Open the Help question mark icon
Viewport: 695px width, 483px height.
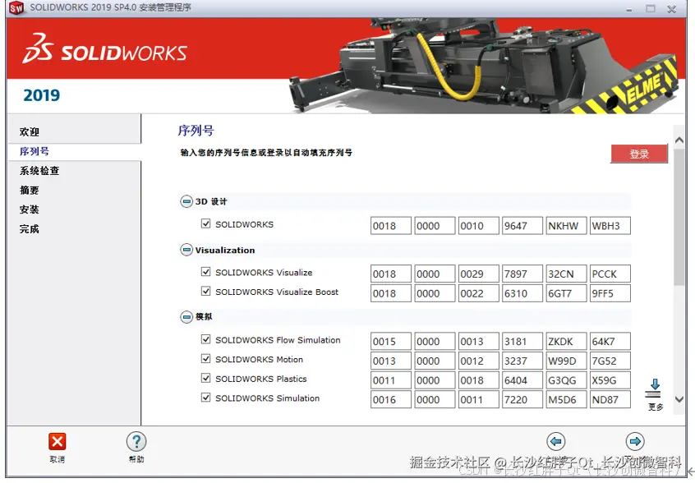(x=136, y=441)
